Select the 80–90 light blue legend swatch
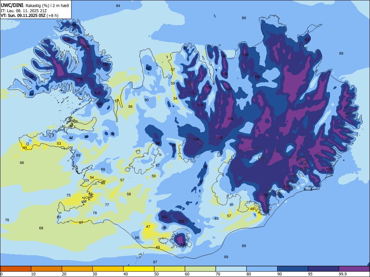Viewport: 370px width, 277px height. (x=262, y=269)
